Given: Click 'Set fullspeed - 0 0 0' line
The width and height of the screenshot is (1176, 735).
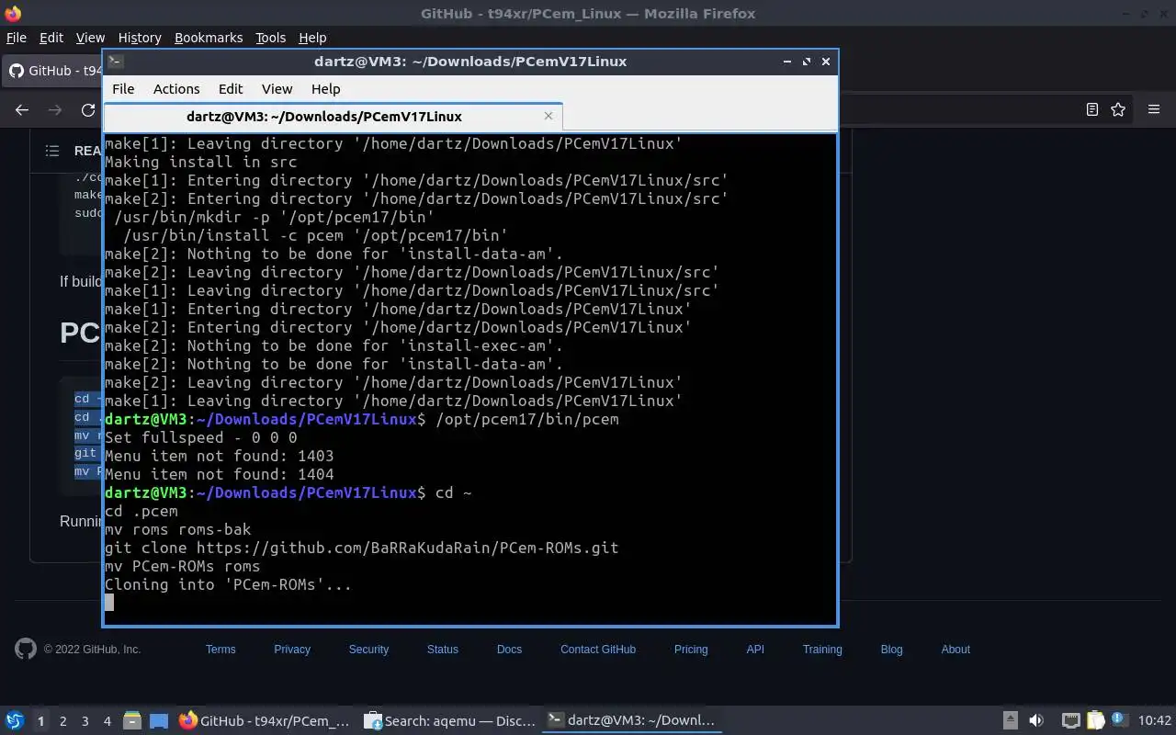Looking at the screenshot, I should [x=200, y=437].
